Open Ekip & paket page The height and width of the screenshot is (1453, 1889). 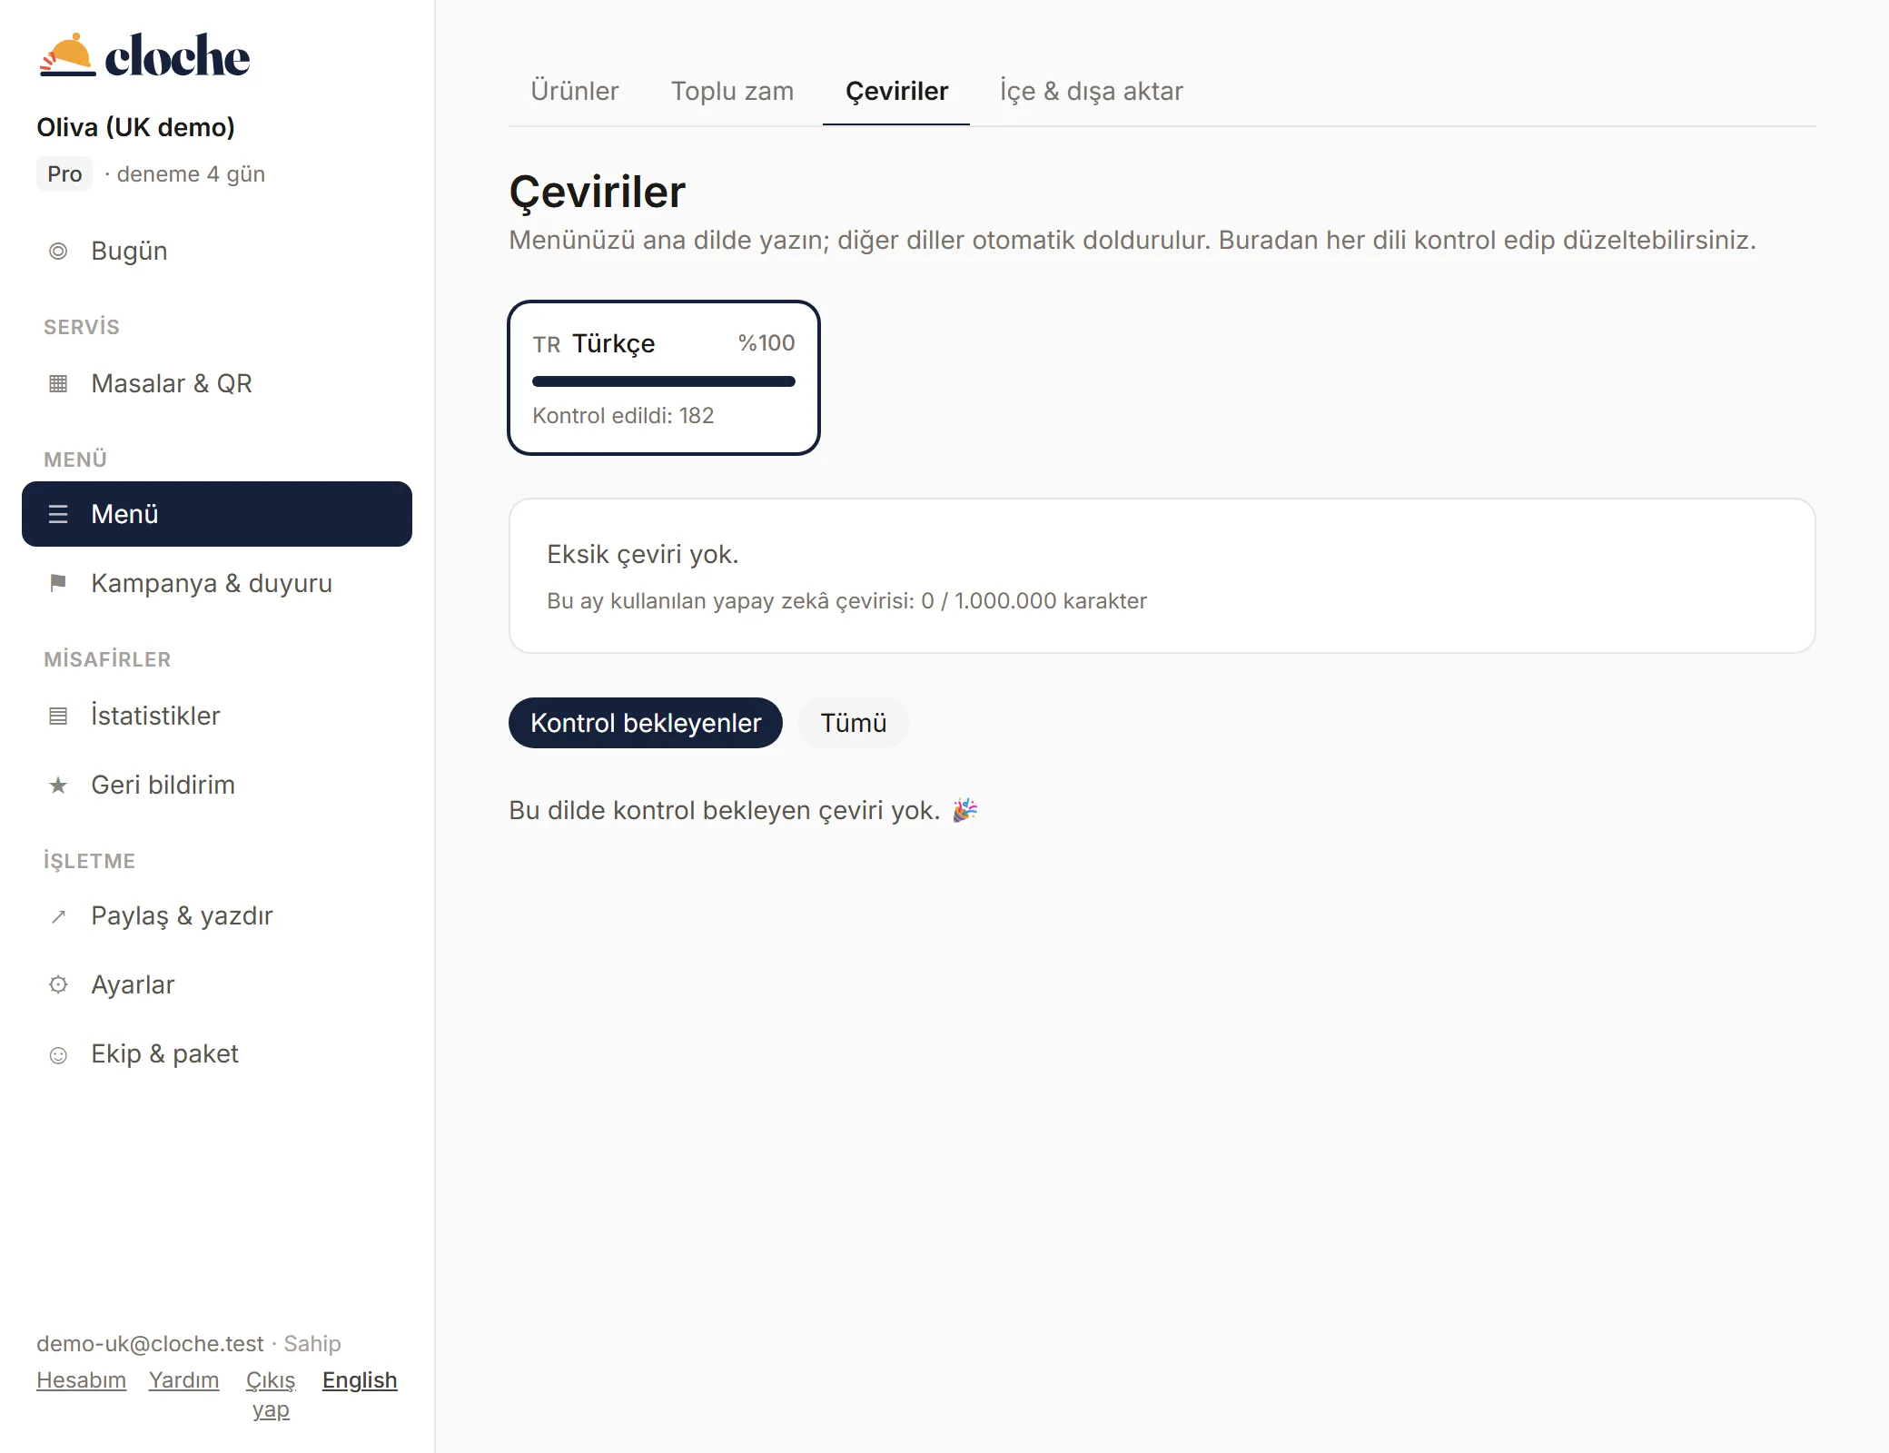coord(217,1054)
